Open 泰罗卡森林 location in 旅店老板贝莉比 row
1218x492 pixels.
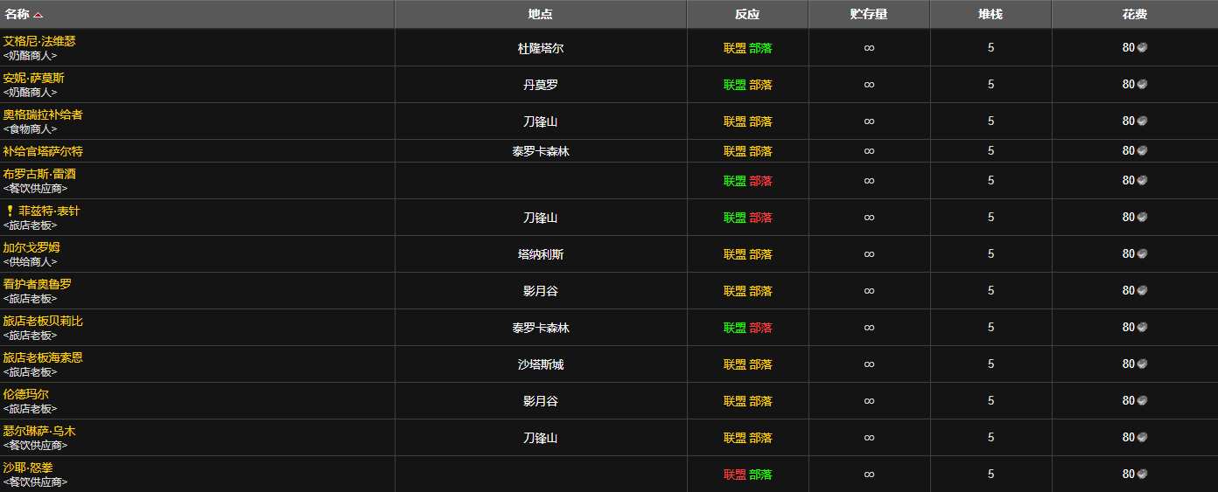[x=541, y=328]
